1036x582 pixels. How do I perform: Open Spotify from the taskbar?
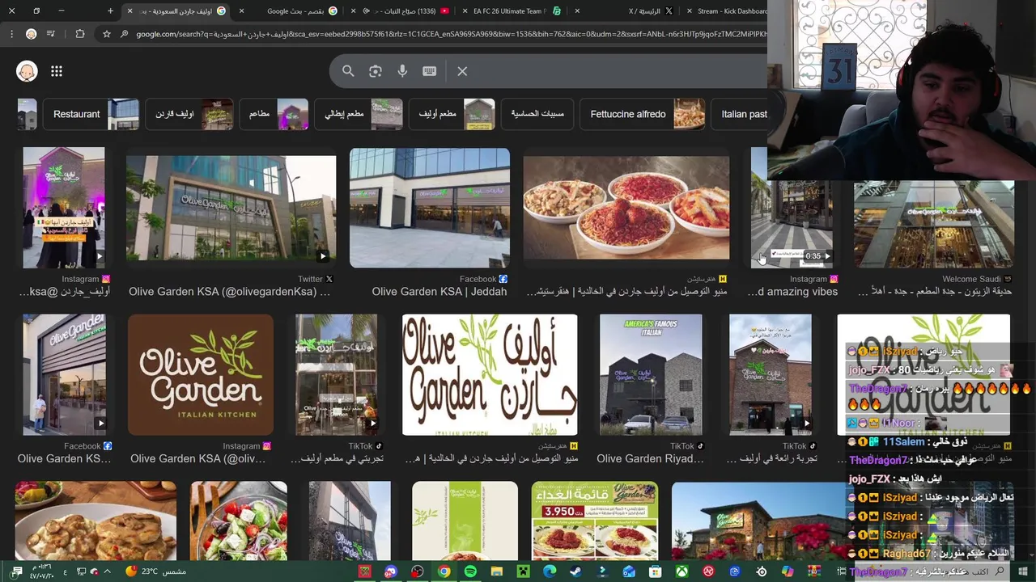(x=470, y=571)
